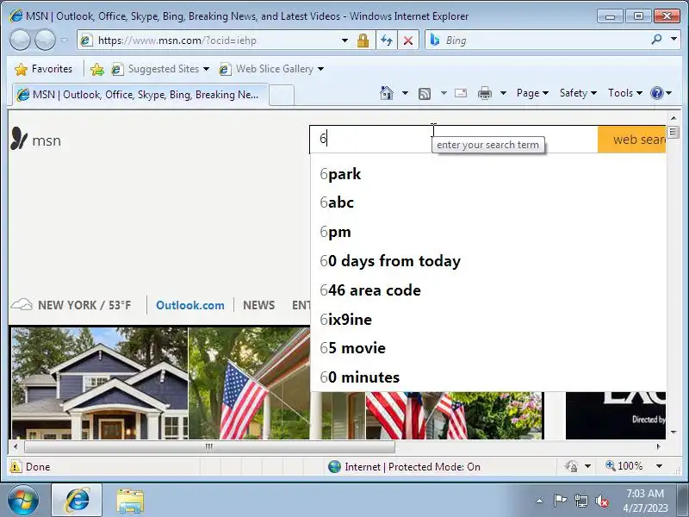The height and width of the screenshot is (517, 689).
Task: Open the blue house news thumbnail
Action: (x=100, y=383)
